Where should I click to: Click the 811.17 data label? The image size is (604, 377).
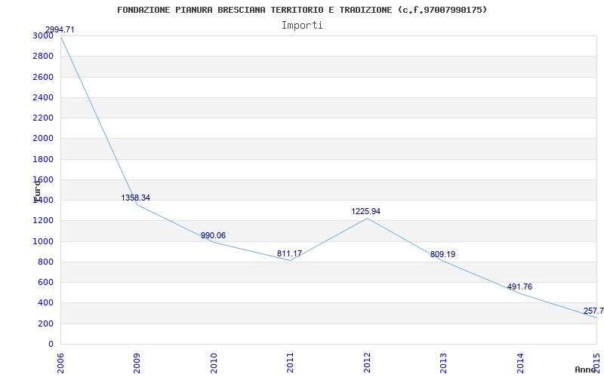coord(289,253)
